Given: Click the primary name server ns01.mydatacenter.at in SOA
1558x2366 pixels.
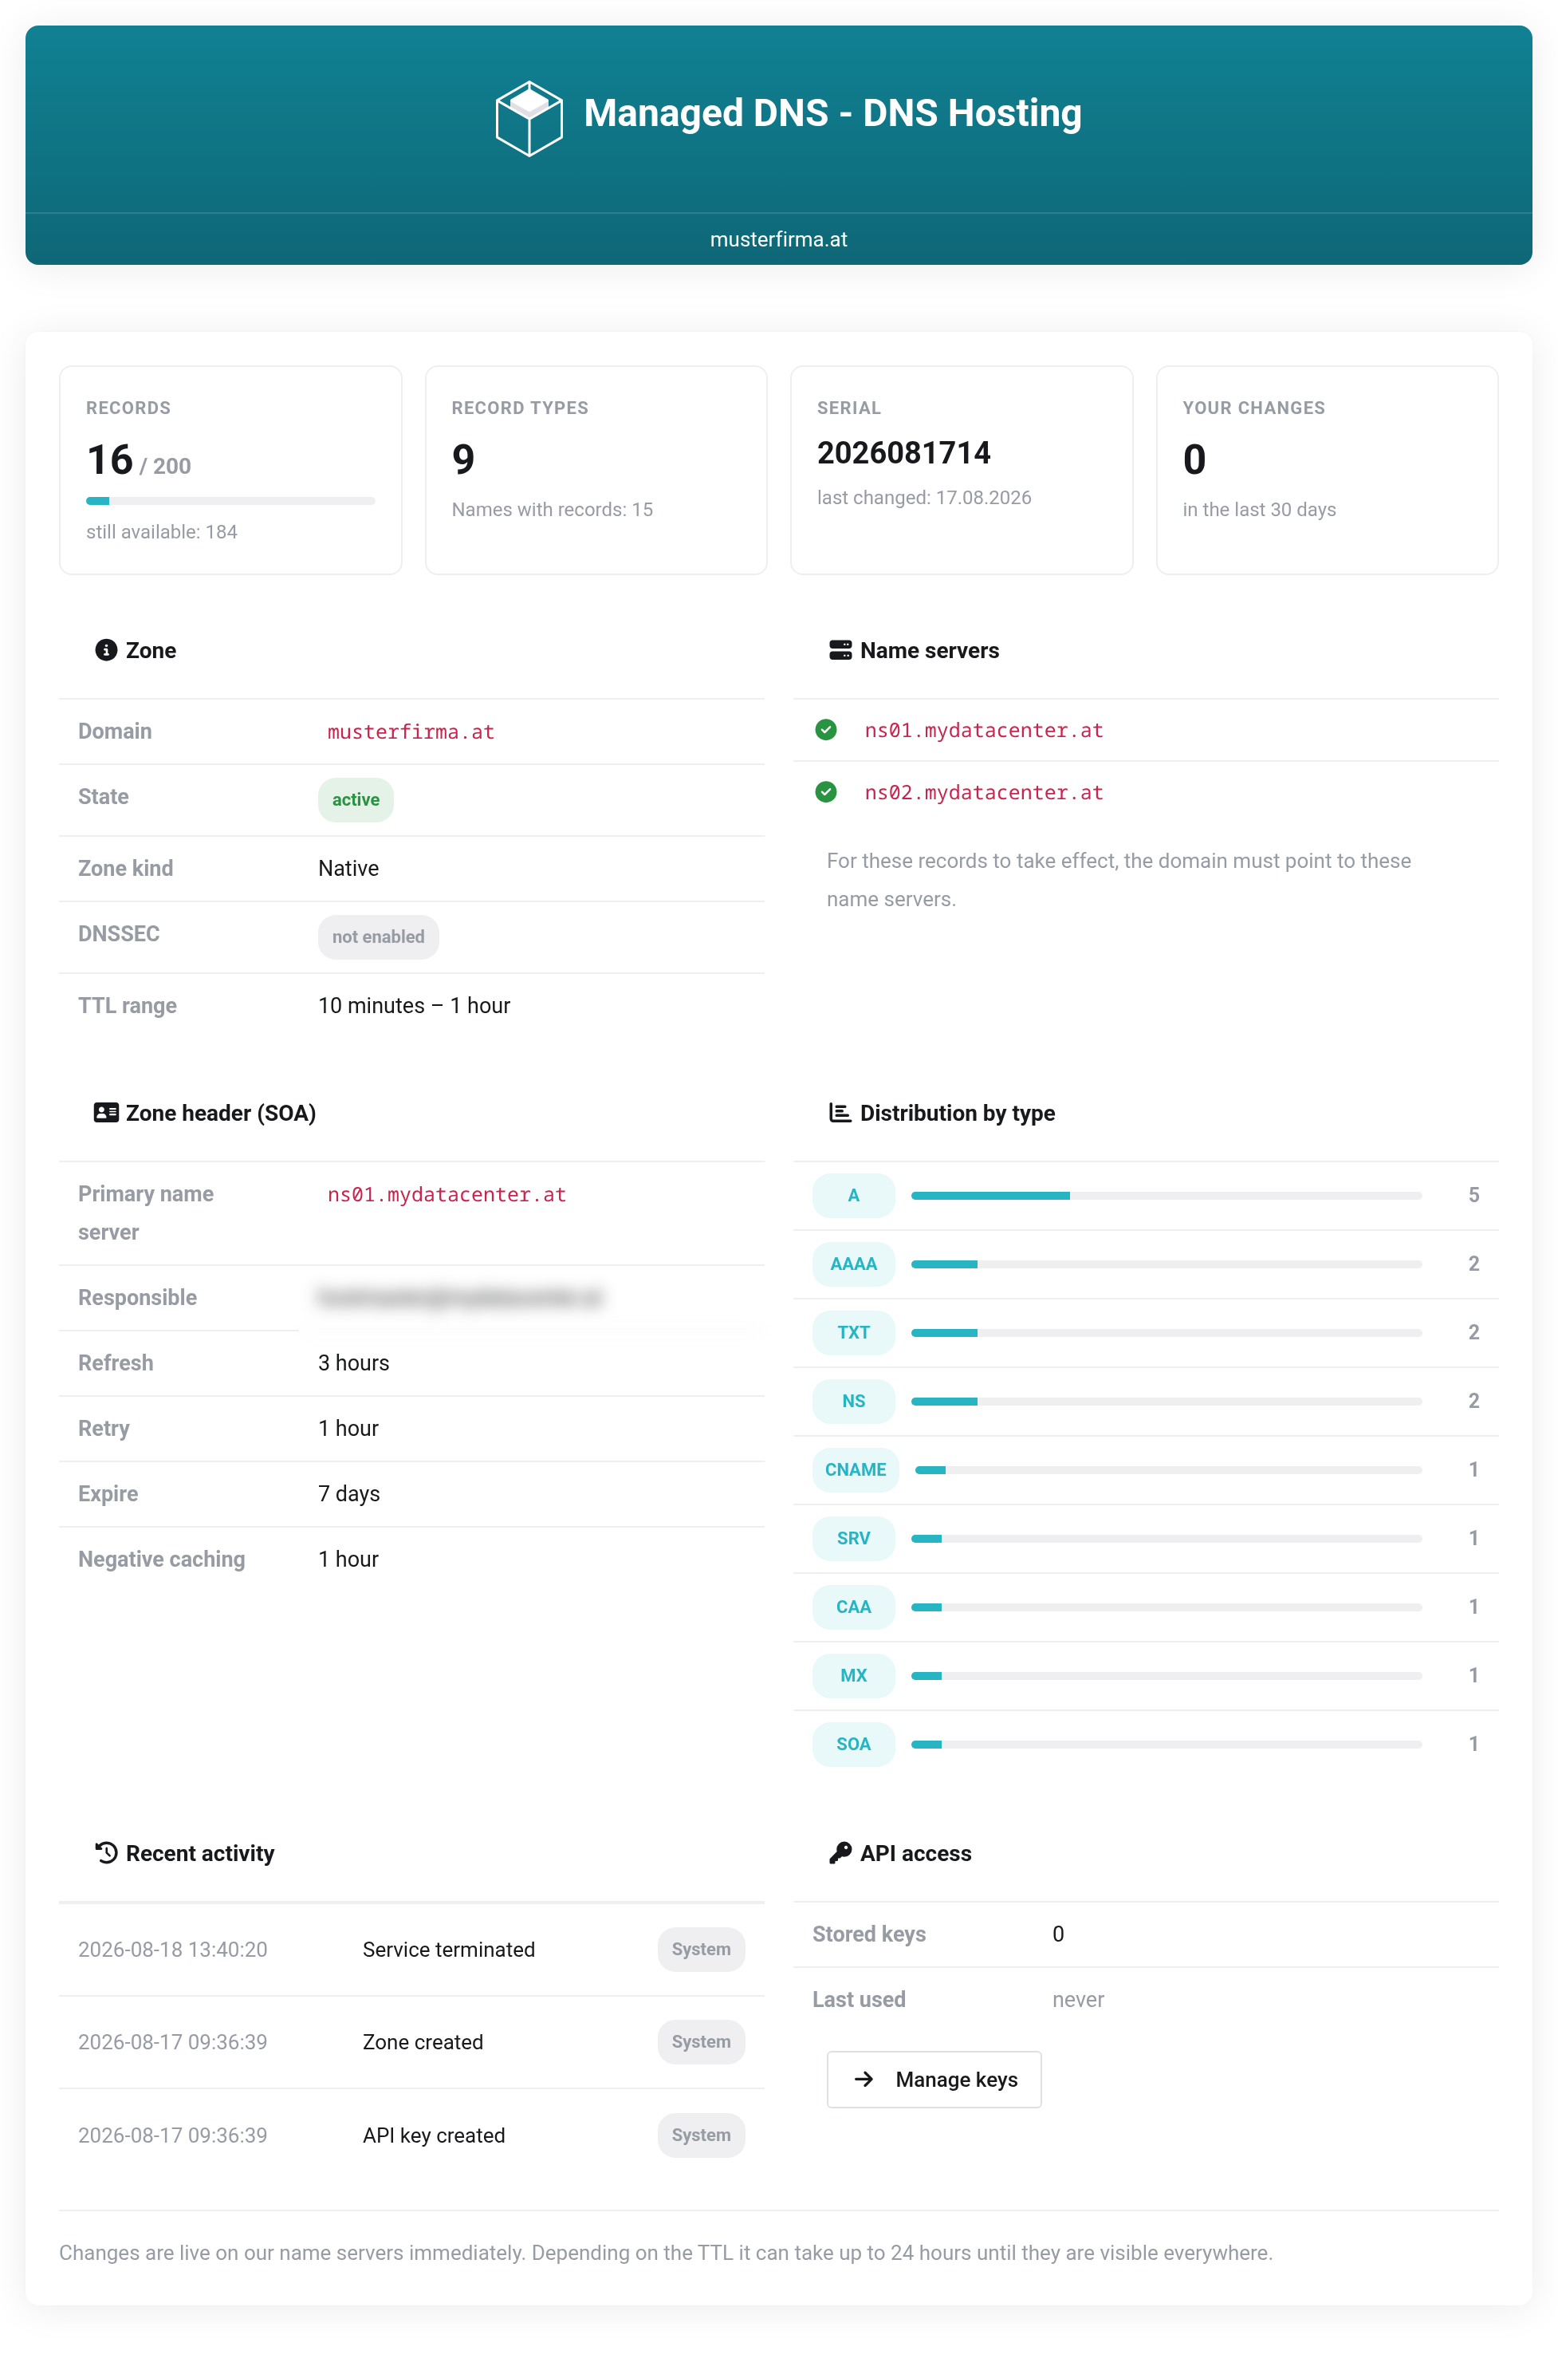Looking at the screenshot, I should point(447,1194).
